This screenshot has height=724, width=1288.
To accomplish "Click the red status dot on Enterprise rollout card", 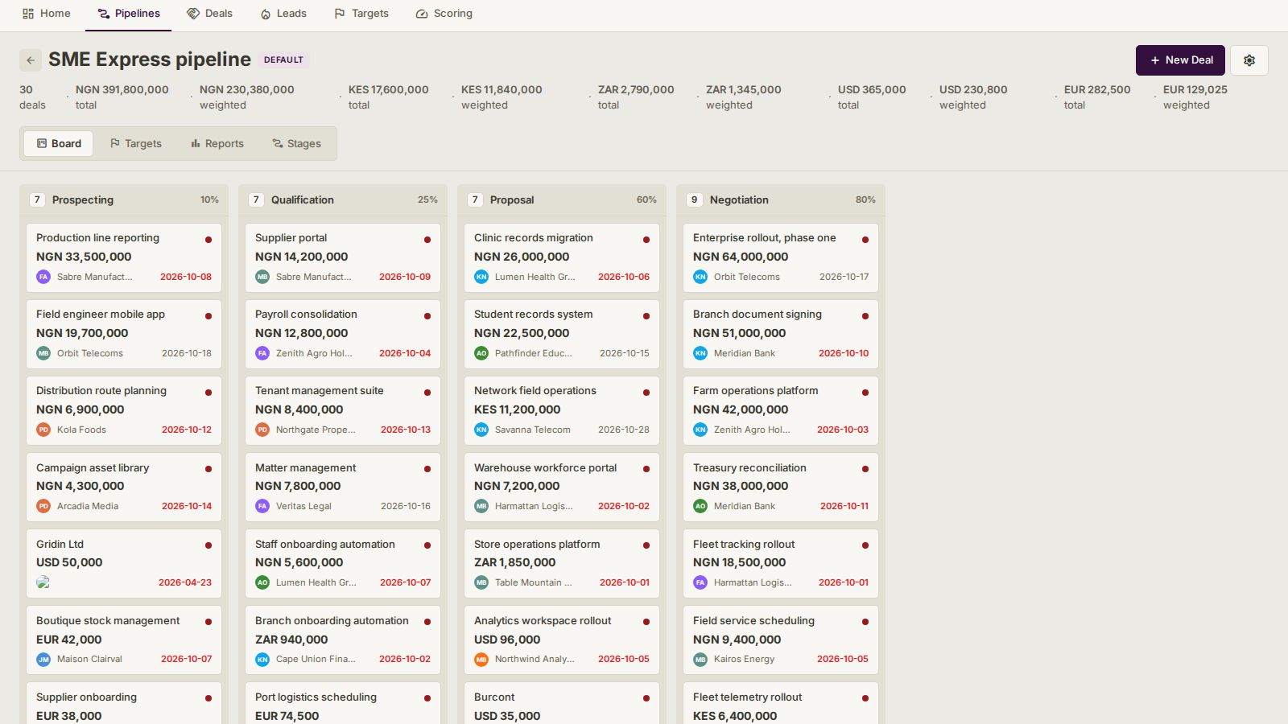I will point(865,240).
